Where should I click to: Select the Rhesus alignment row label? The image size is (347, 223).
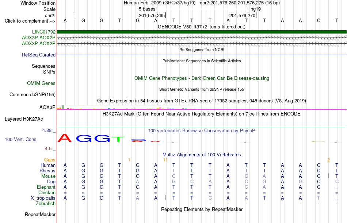[x=47, y=171]
